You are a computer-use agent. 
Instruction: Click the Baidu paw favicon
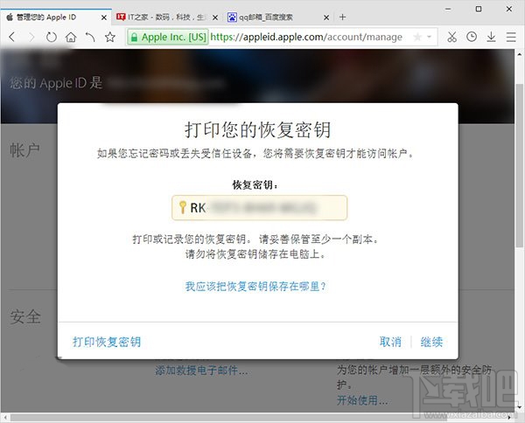click(x=232, y=17)
